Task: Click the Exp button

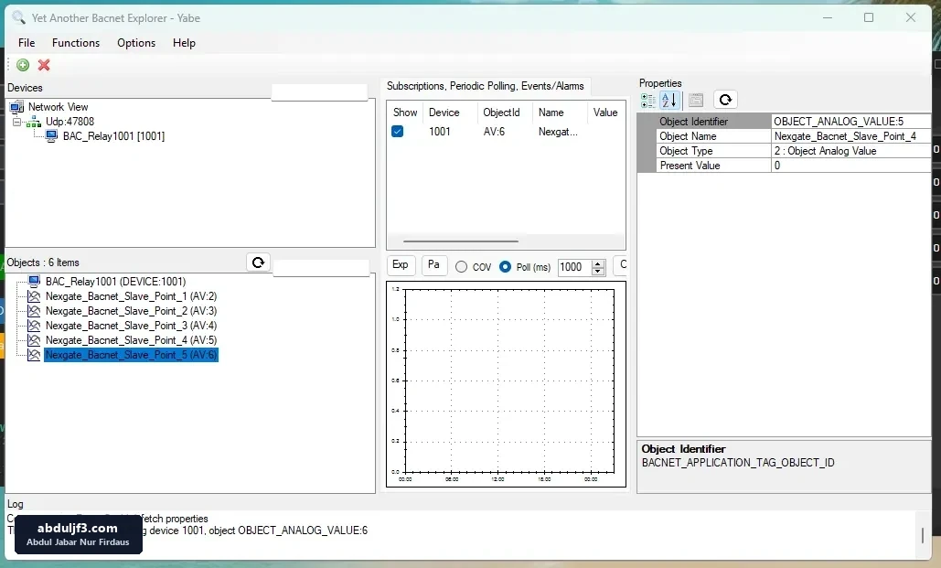Action: (x=401, y=264)
